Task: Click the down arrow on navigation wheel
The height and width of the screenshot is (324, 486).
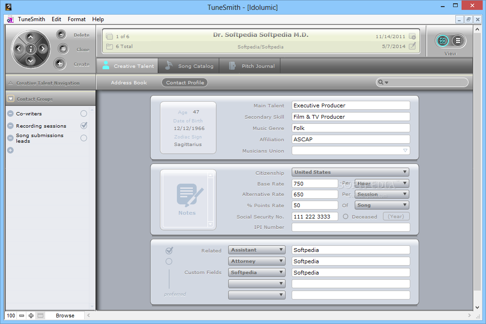Action: (31, 60)
